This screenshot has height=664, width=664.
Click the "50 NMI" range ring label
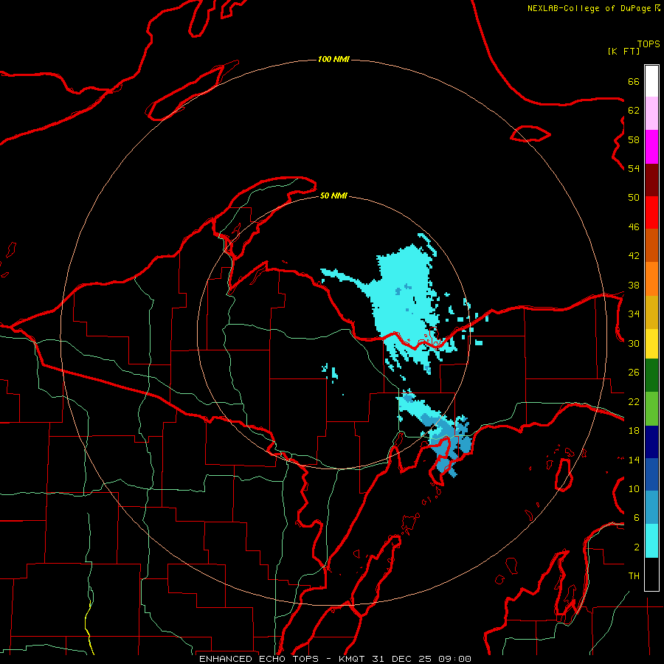(333, 196)
